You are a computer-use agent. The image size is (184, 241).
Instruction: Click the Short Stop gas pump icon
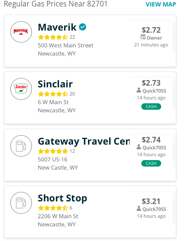[21, 203]
